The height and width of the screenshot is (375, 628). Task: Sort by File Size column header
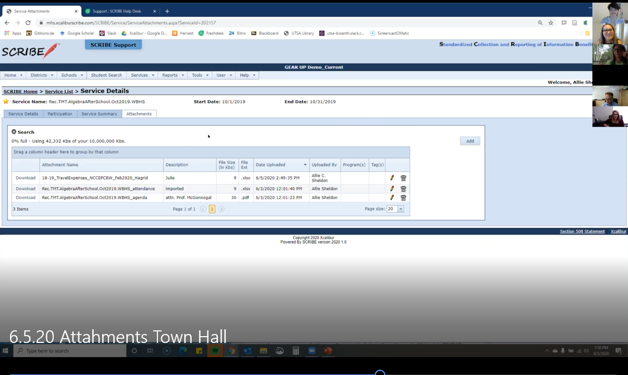point(227,165)
